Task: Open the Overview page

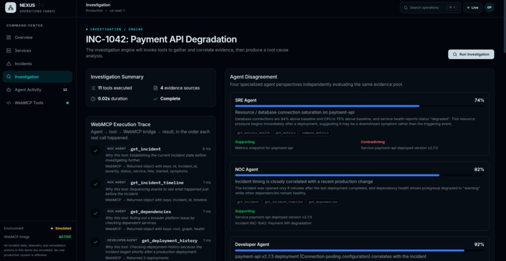Action: pos(38,38)
